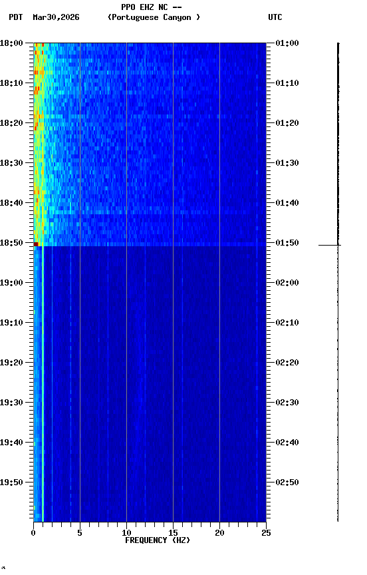Click the '5' frequency axis label

click(x=80, y=533)
